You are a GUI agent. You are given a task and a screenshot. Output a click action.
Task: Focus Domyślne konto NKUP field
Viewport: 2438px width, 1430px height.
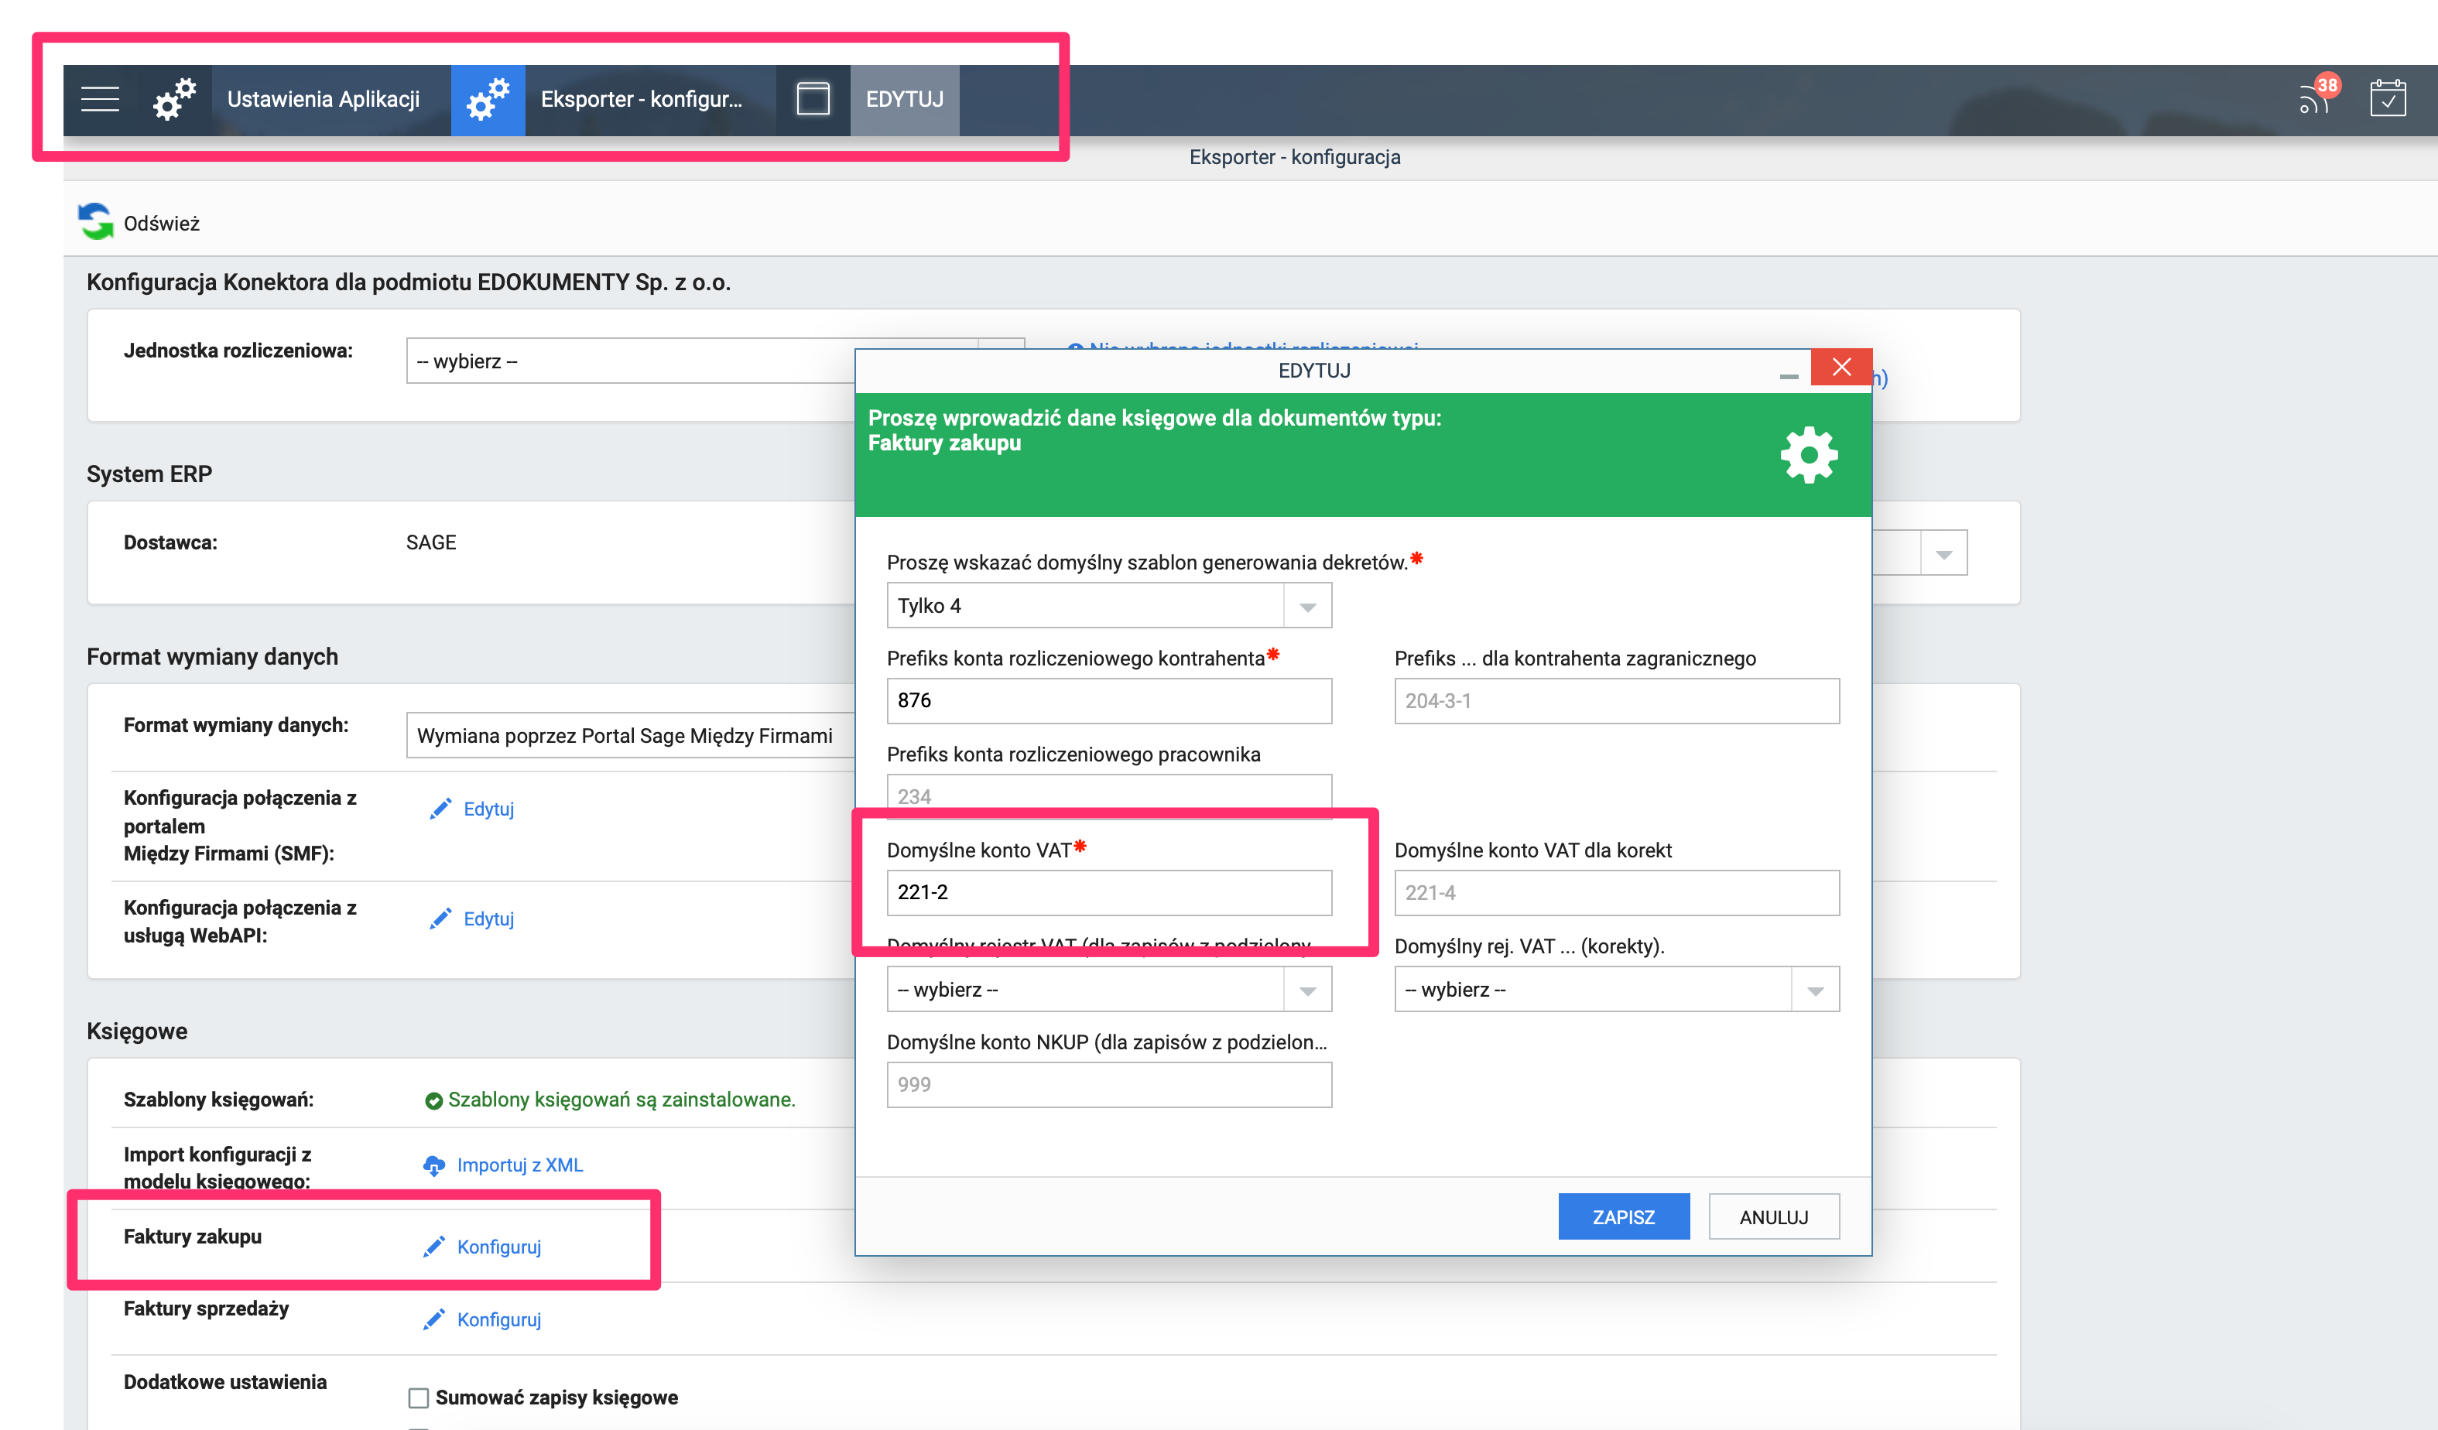pyautogui.click(x=1108, y=1083)
